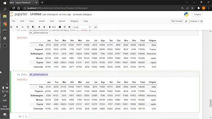Open the browser zoom magnifier icon

[183, 8]
